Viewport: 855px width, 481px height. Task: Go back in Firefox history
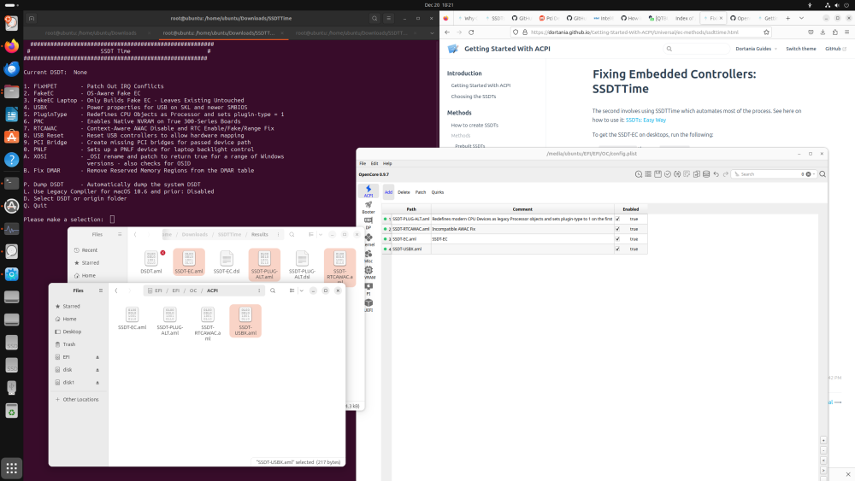pyautogui.click(x=447, y=32)
